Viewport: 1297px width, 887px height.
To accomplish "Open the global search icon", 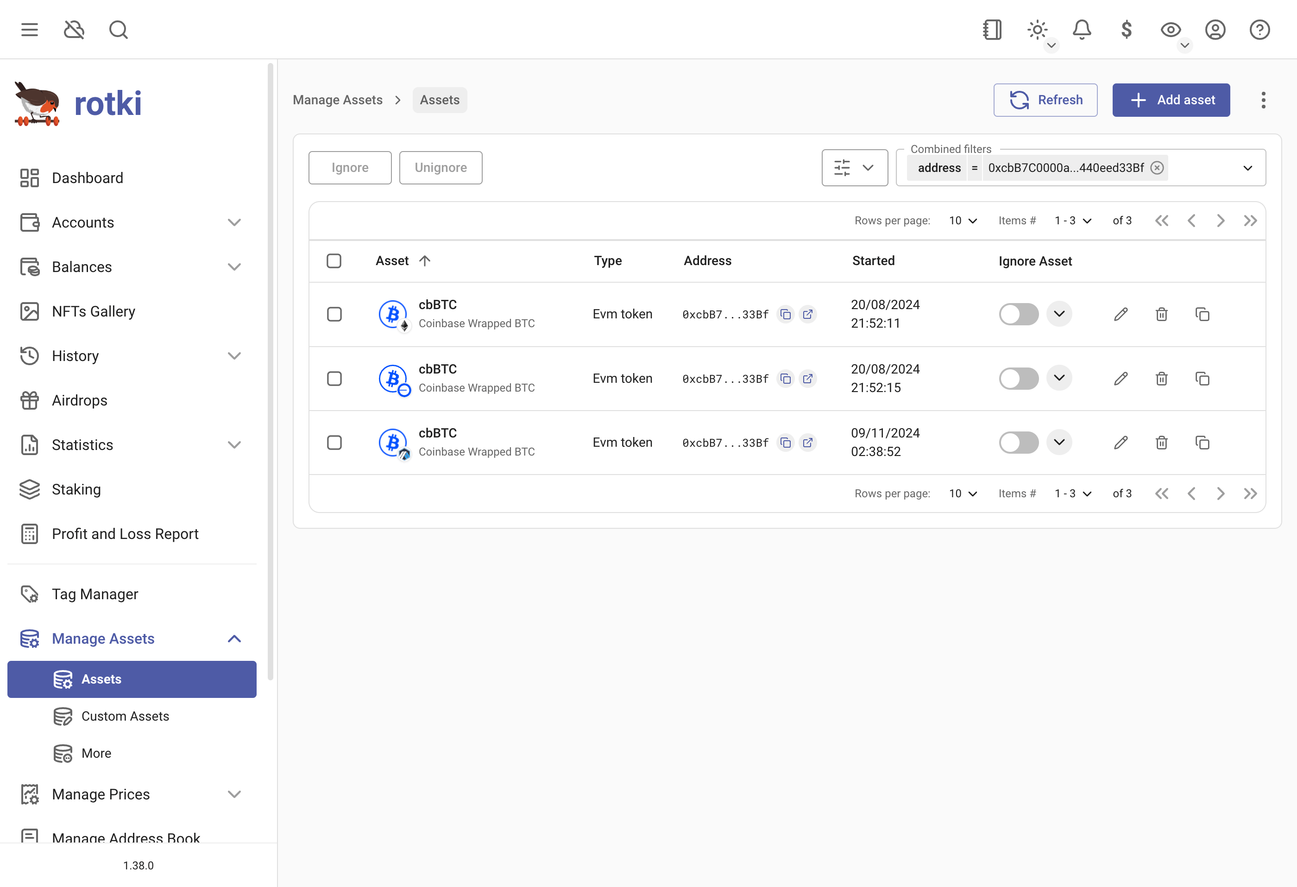I will [118, 30].
